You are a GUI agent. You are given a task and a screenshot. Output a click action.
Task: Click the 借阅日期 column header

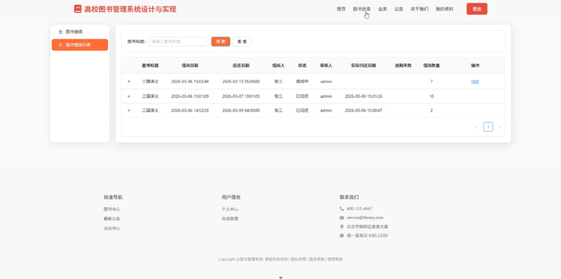click(190, 66)
